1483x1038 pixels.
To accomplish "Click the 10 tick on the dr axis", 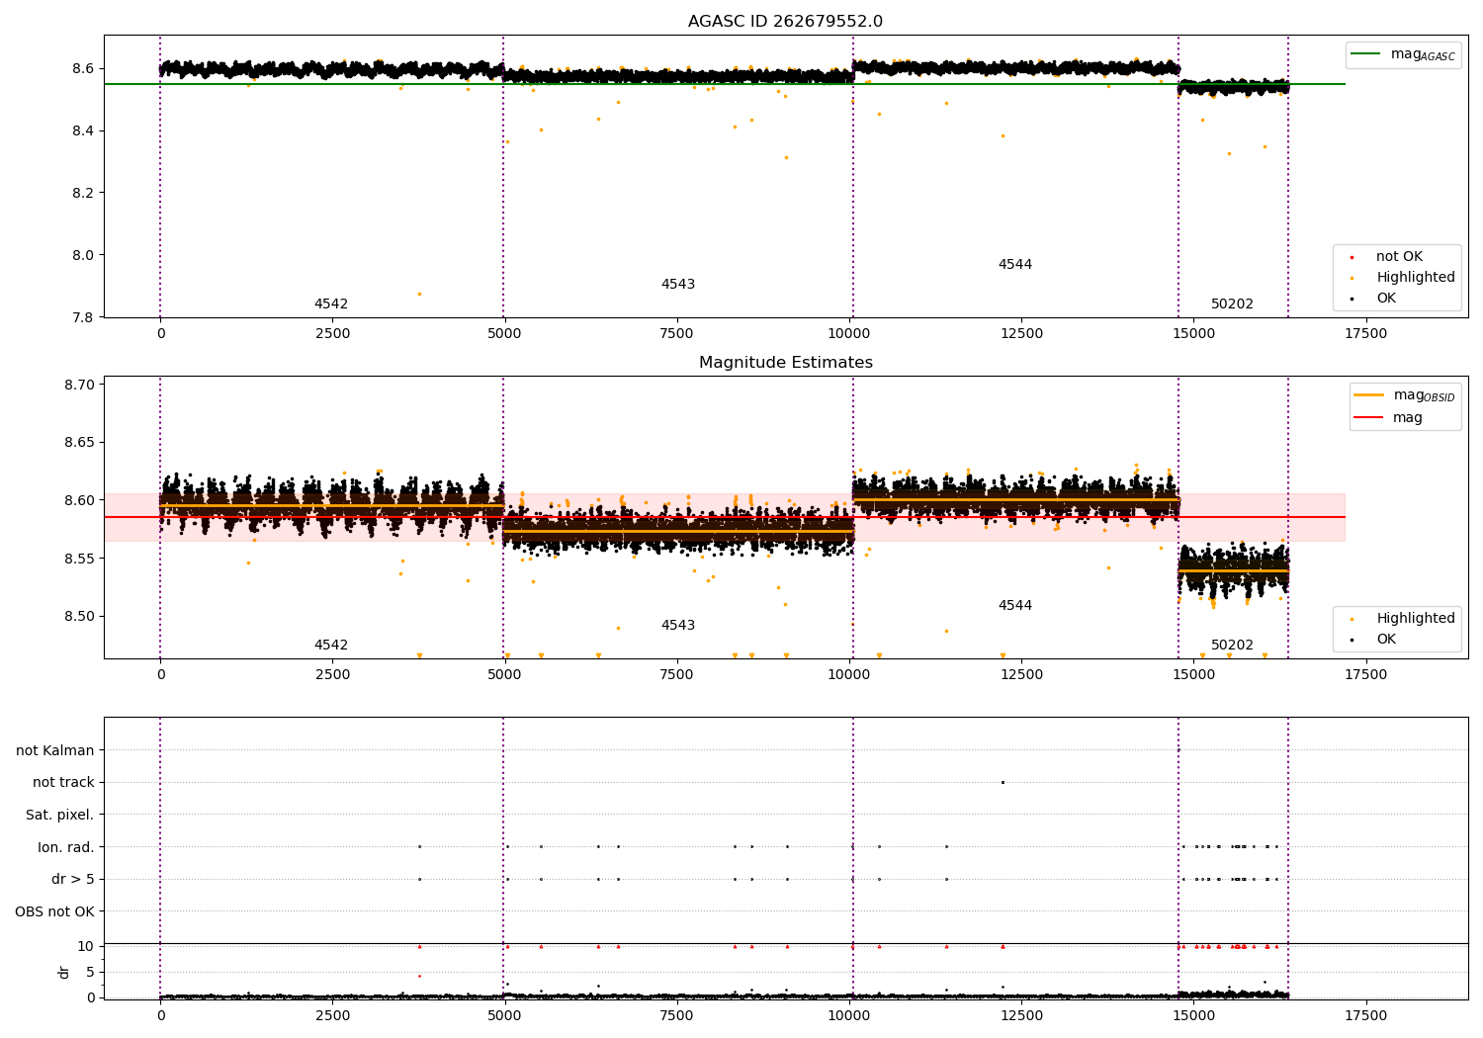I will tap(86, 947).
